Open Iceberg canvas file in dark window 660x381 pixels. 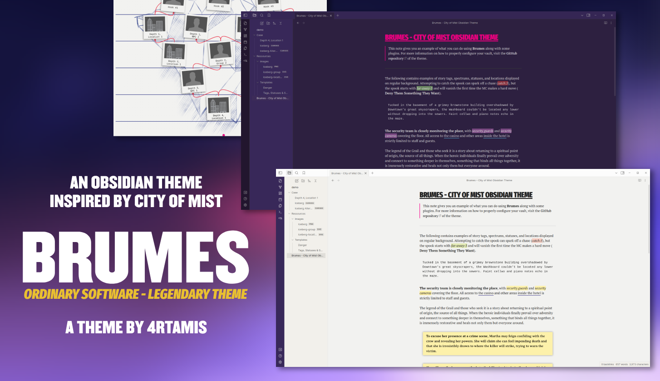pyautogui.click(x=271, y=45)
